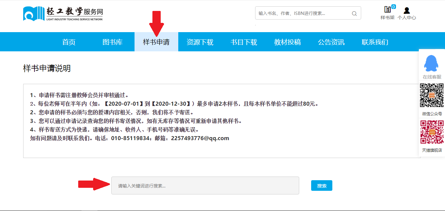Click the red 天猫旗舰店 QR code
445x211 pixels.
click(x=432, y=132)
